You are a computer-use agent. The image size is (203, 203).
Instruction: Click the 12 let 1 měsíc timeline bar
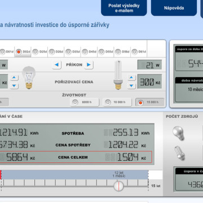75,175
